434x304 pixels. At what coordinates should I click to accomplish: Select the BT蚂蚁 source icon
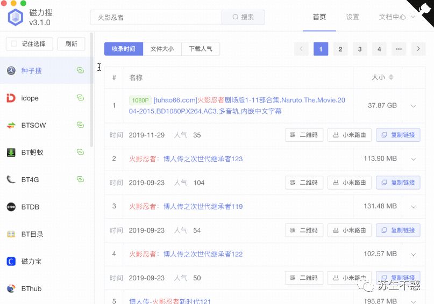coord(11,153)
